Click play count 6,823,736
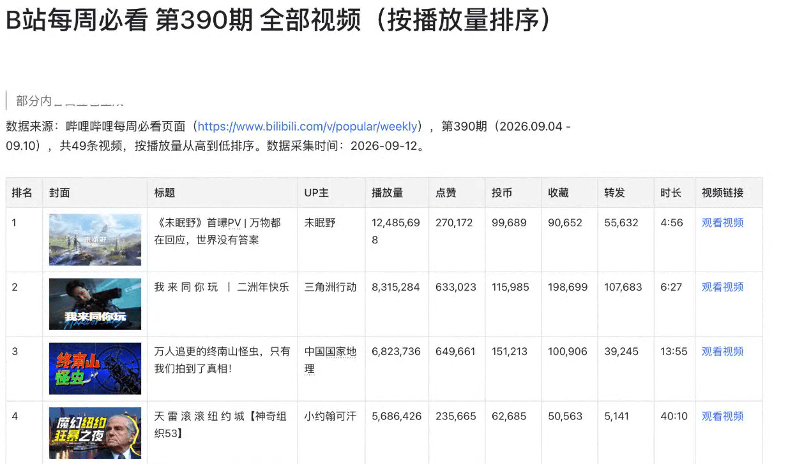This screenshot has height=464, width=811. pyautogui.click(x=396, y=351)
